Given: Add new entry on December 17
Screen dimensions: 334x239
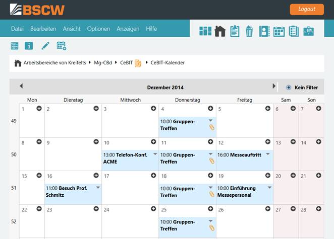Looking at the screenshot, I should (153, 176).
